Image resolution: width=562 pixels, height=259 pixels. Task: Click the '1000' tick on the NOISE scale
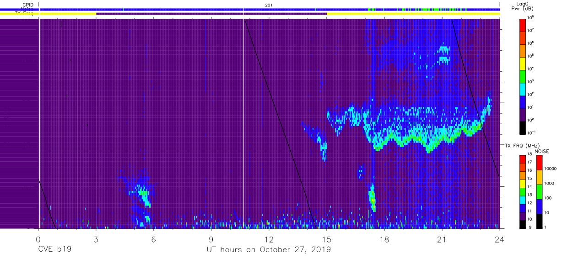549,183
